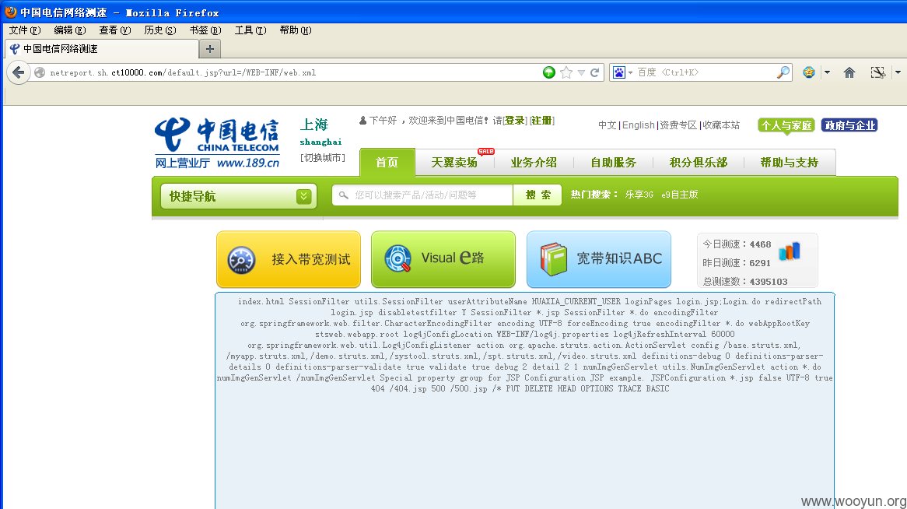The height and width of the screenshot is (509, 907).
Task: Click the 上海 city name text
Action: [x=314, y=125]
